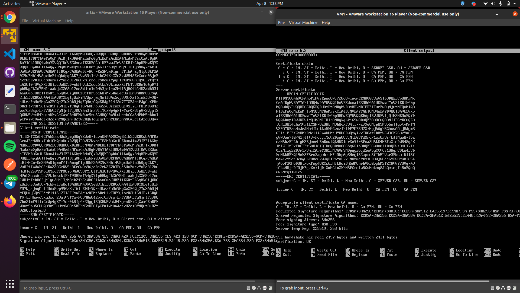Click the CD/DVD drive icon in artix status bar
The width and height of the screenshot is (520, 293).
254,288
